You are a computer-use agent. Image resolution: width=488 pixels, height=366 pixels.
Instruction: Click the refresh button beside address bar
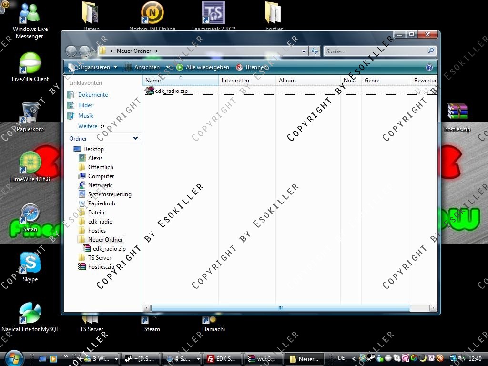point(315,51)
